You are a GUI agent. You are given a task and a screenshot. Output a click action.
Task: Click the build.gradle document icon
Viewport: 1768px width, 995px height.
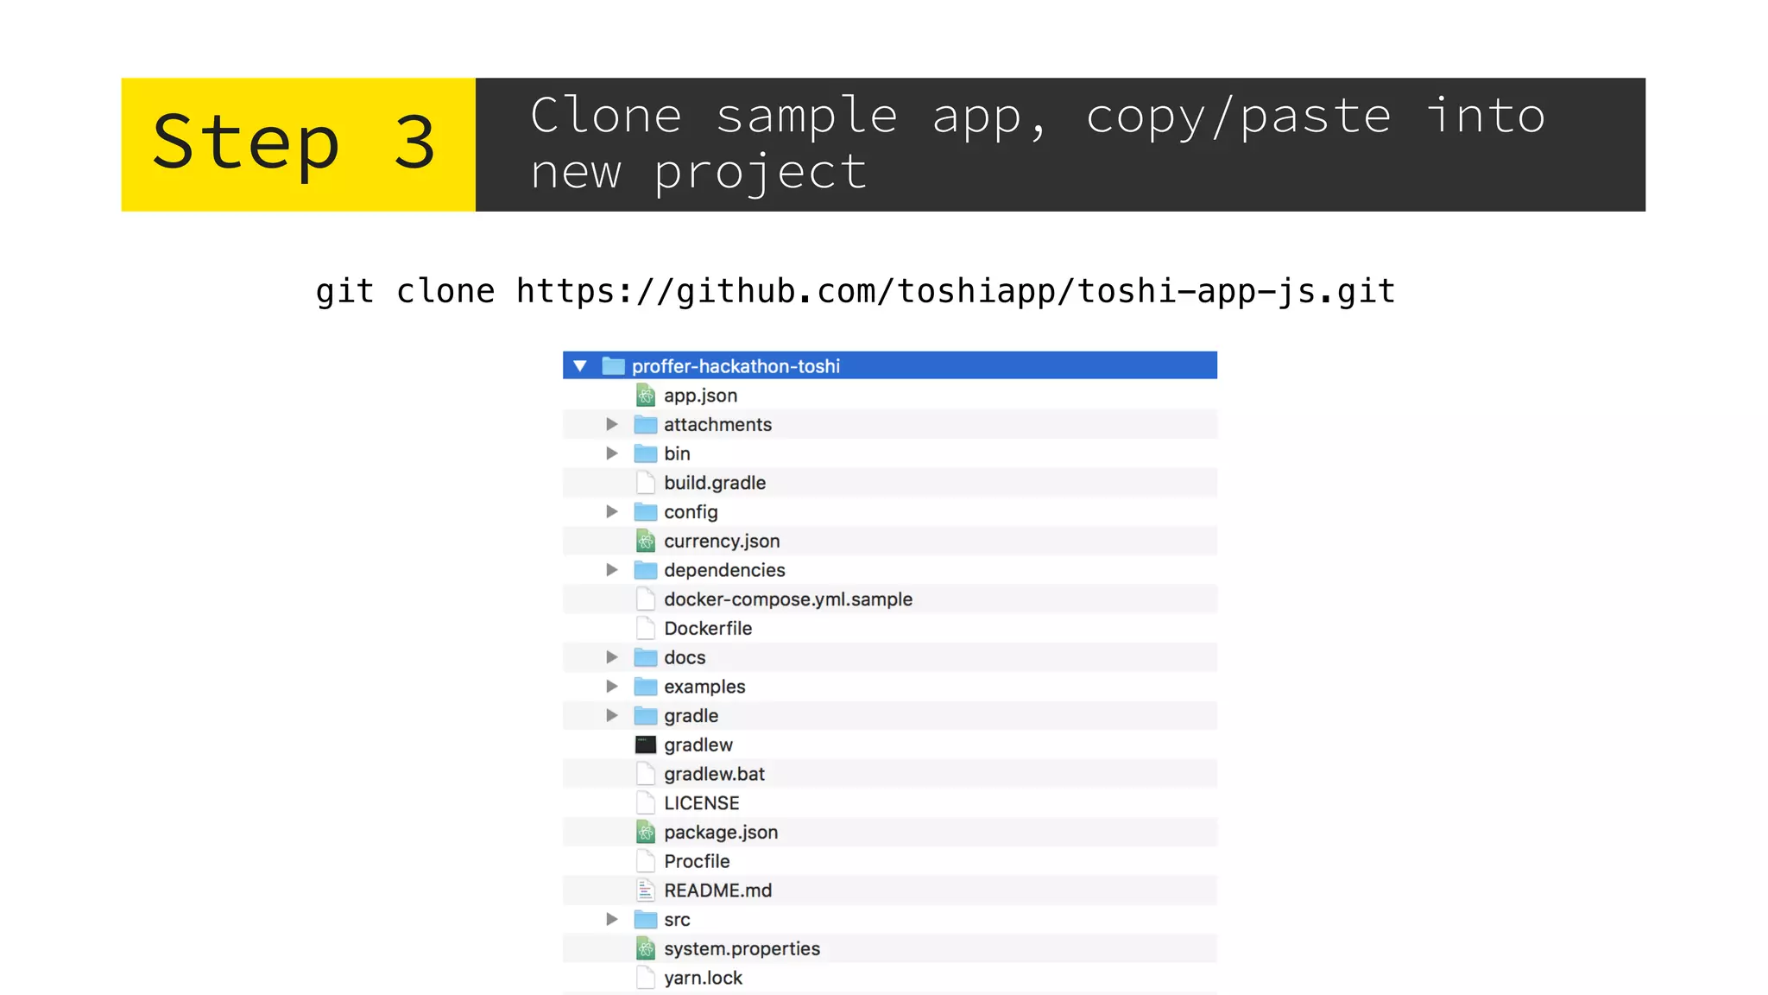(x=646, y=483)
